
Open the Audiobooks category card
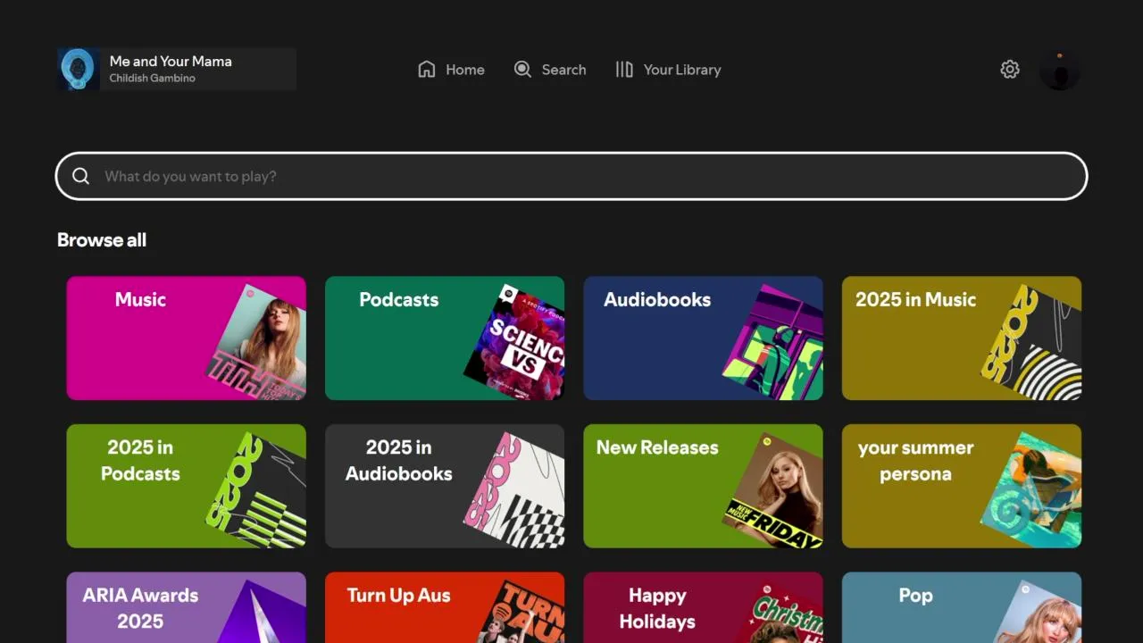tap(704, 338)
